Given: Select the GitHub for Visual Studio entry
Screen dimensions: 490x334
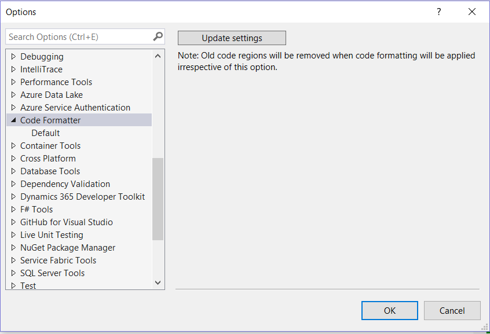Looking at the screenshot, I should (x=67, y=222).
